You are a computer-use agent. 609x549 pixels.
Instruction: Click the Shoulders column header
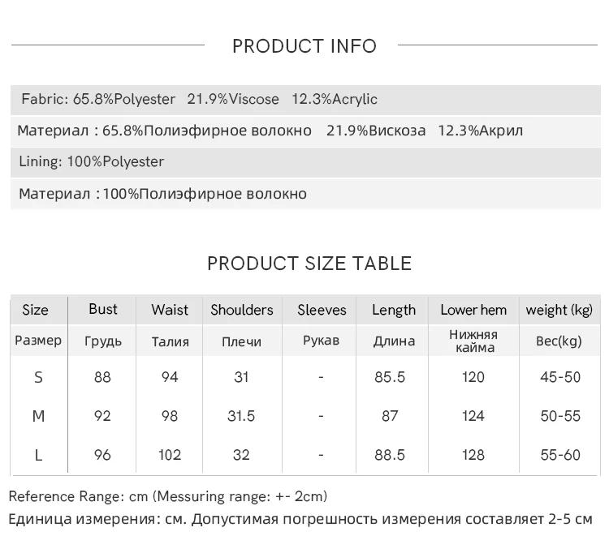242,310
